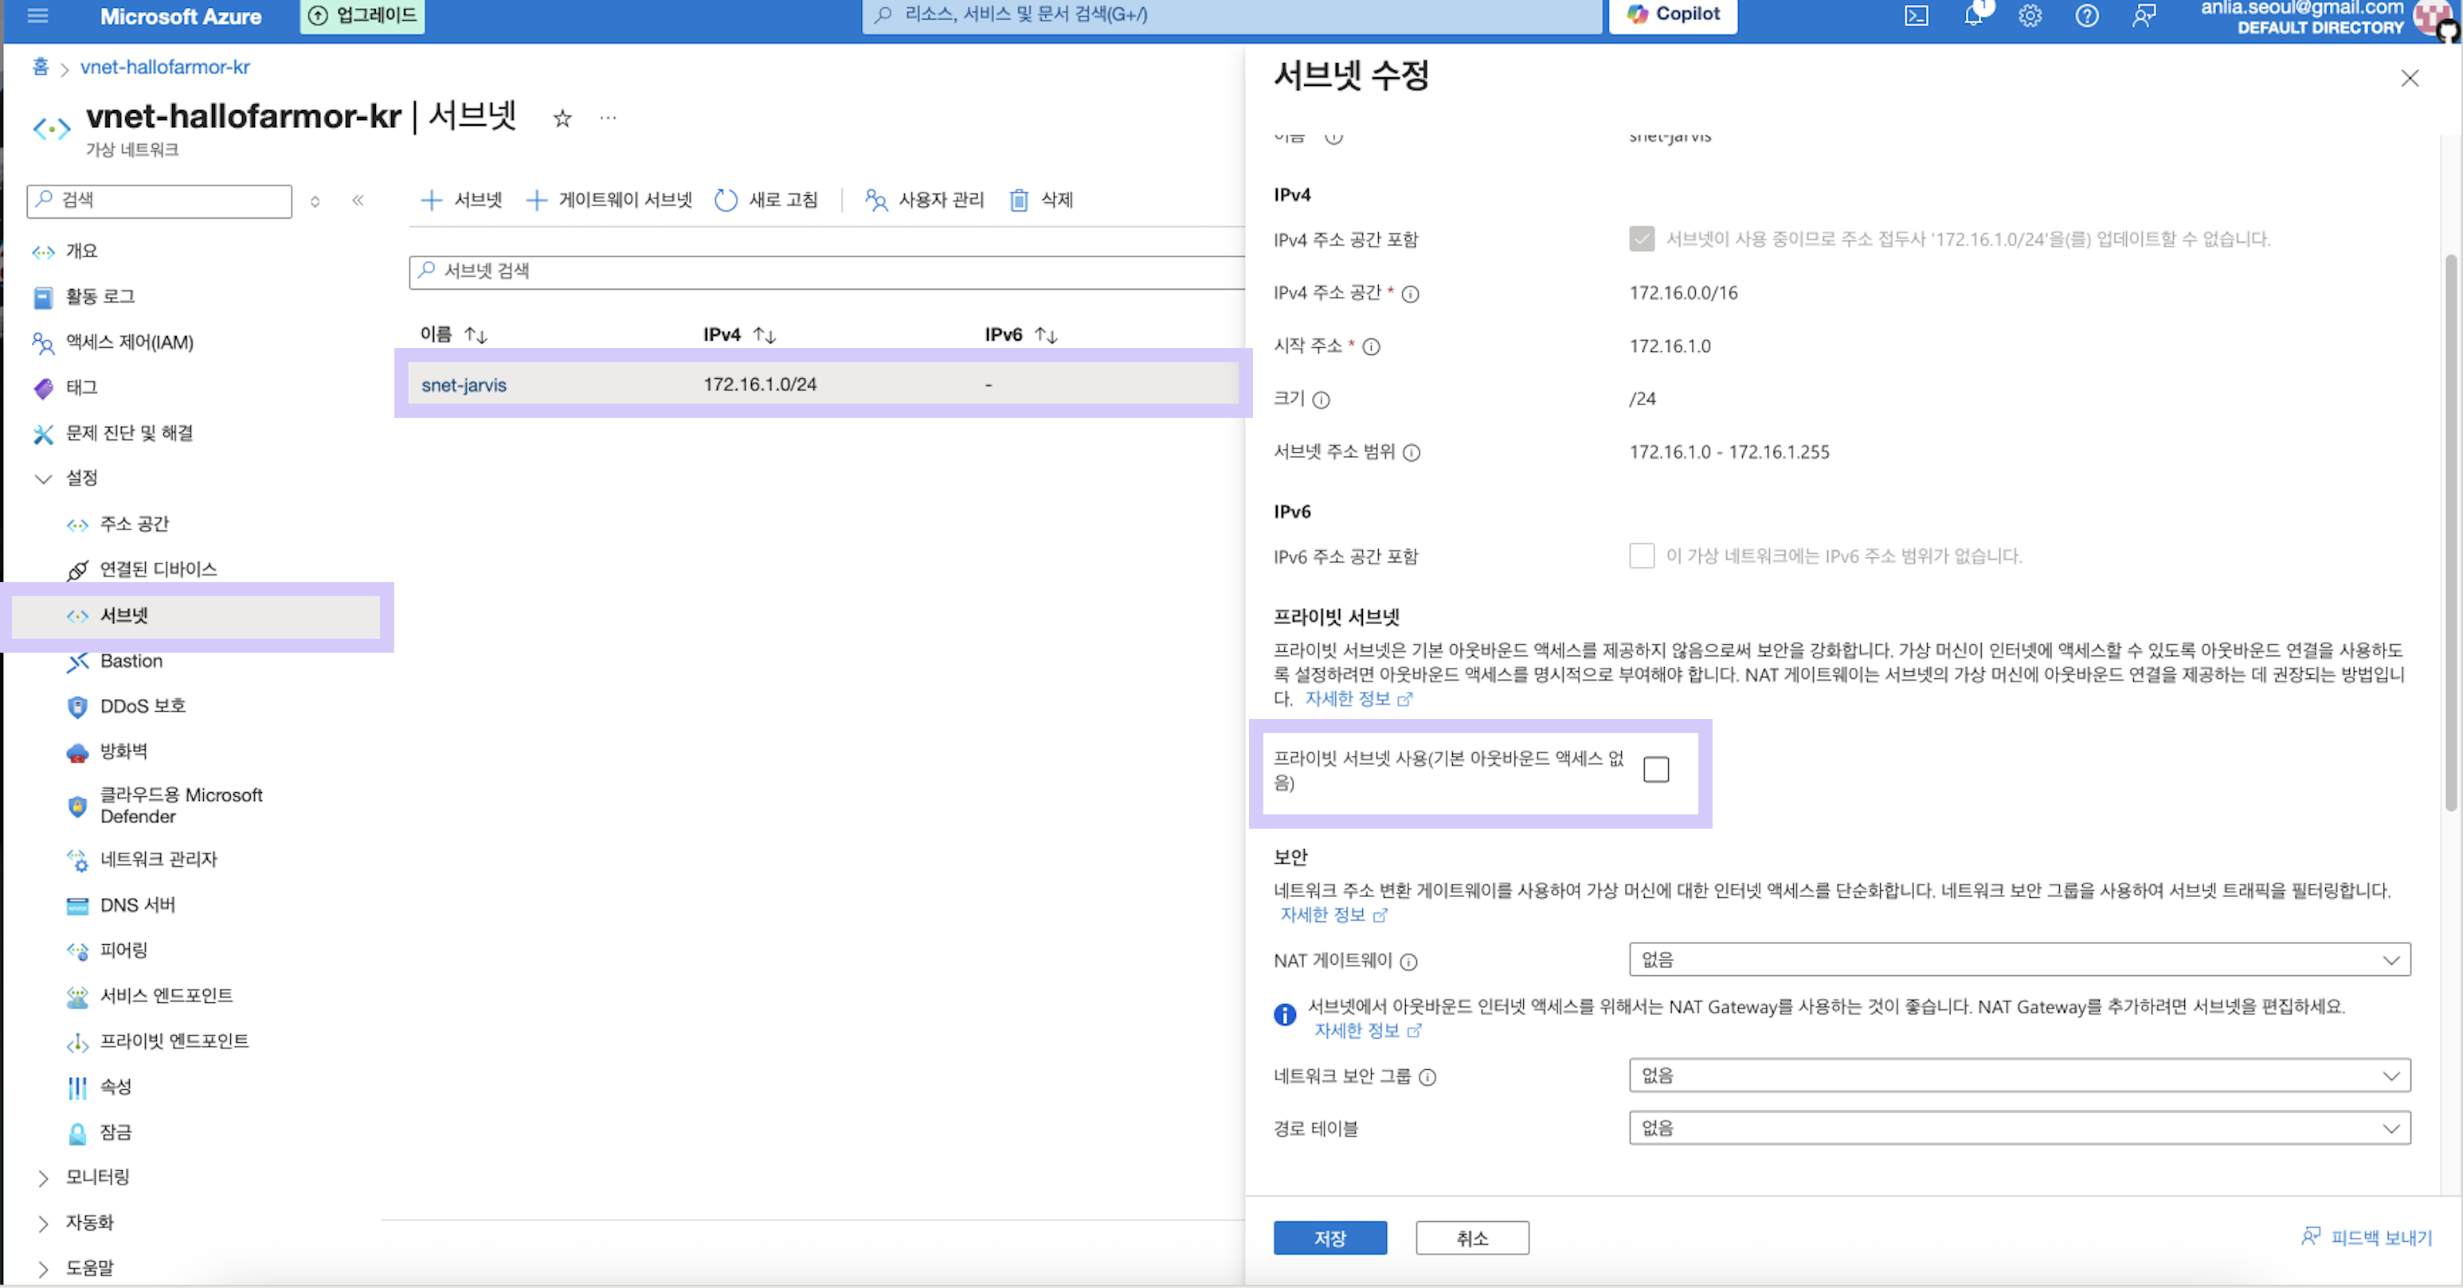This screenshot has height=1288, width=2463.
Task: Open the NAT 게이트웨이 dropdown
Action: [2019, 959]
